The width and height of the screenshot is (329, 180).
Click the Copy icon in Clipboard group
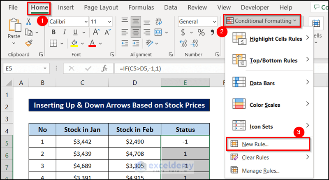coord(29,33)
